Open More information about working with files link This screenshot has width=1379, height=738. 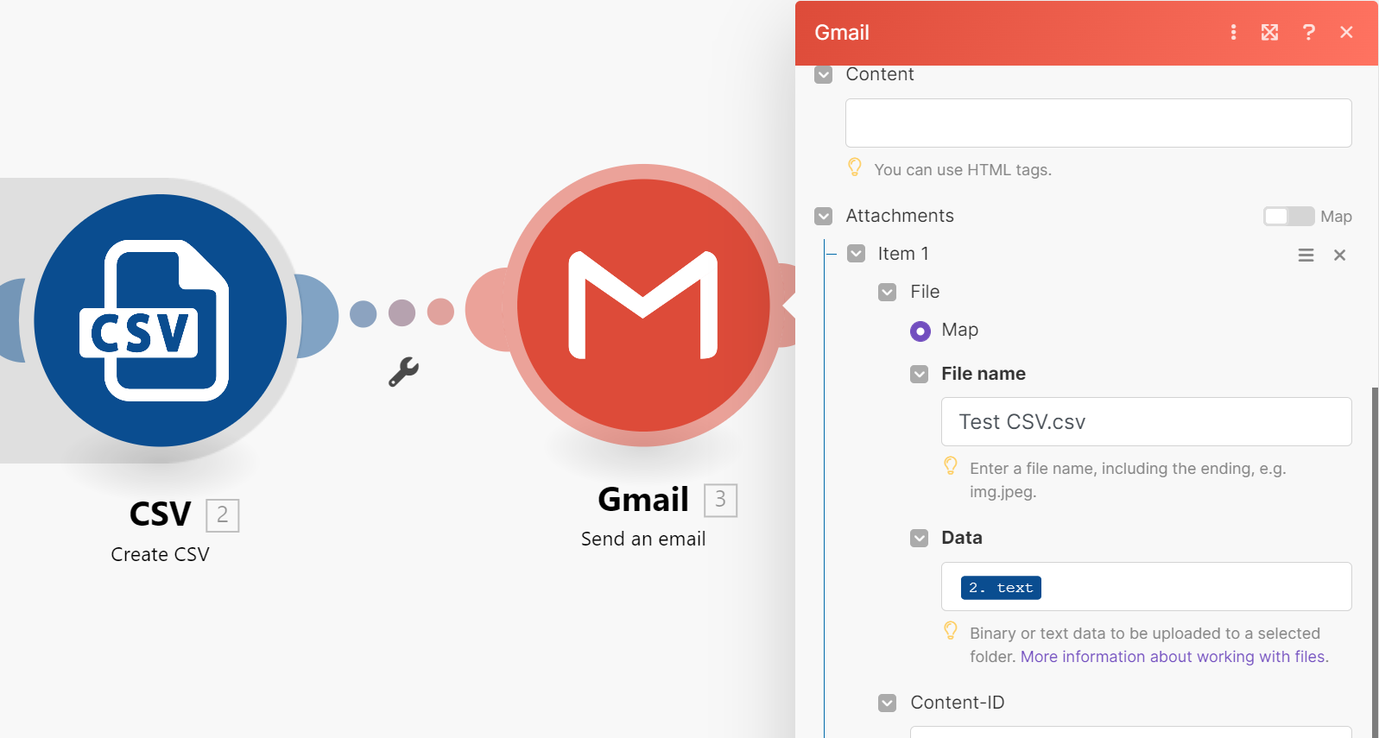[x=1174, y=657]
